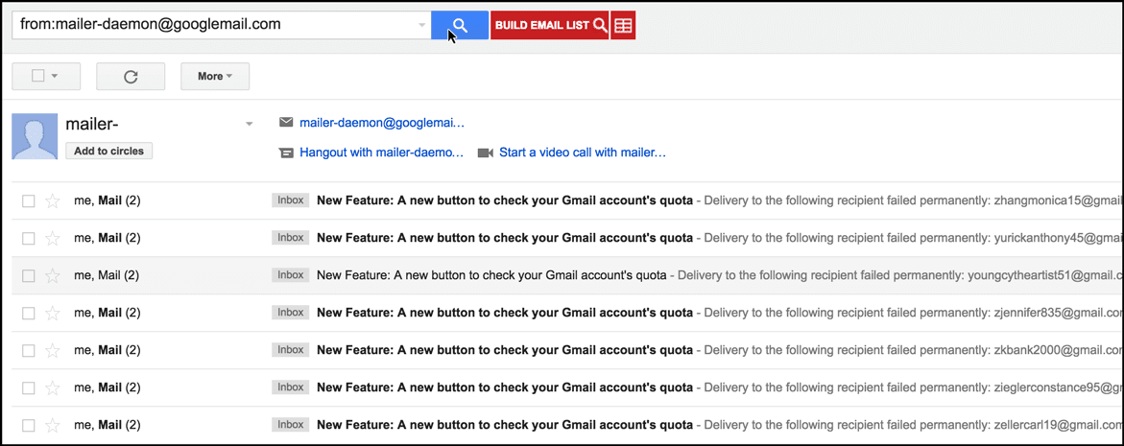Open the More actions dropdown

(215, 77)
